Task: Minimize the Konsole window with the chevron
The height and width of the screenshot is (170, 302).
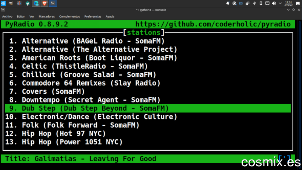Action: (288, 10)
